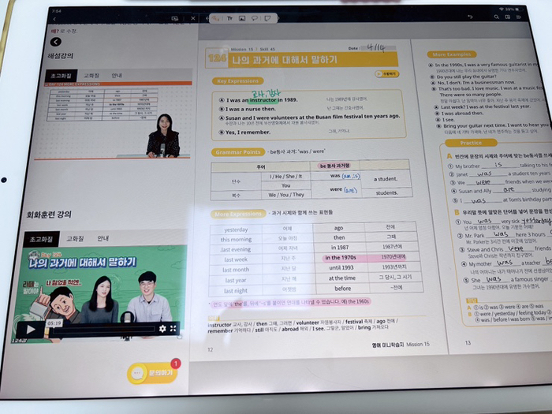Tap the highlighted word instructor
Viewport: 552px width, 414px height.
263,100
